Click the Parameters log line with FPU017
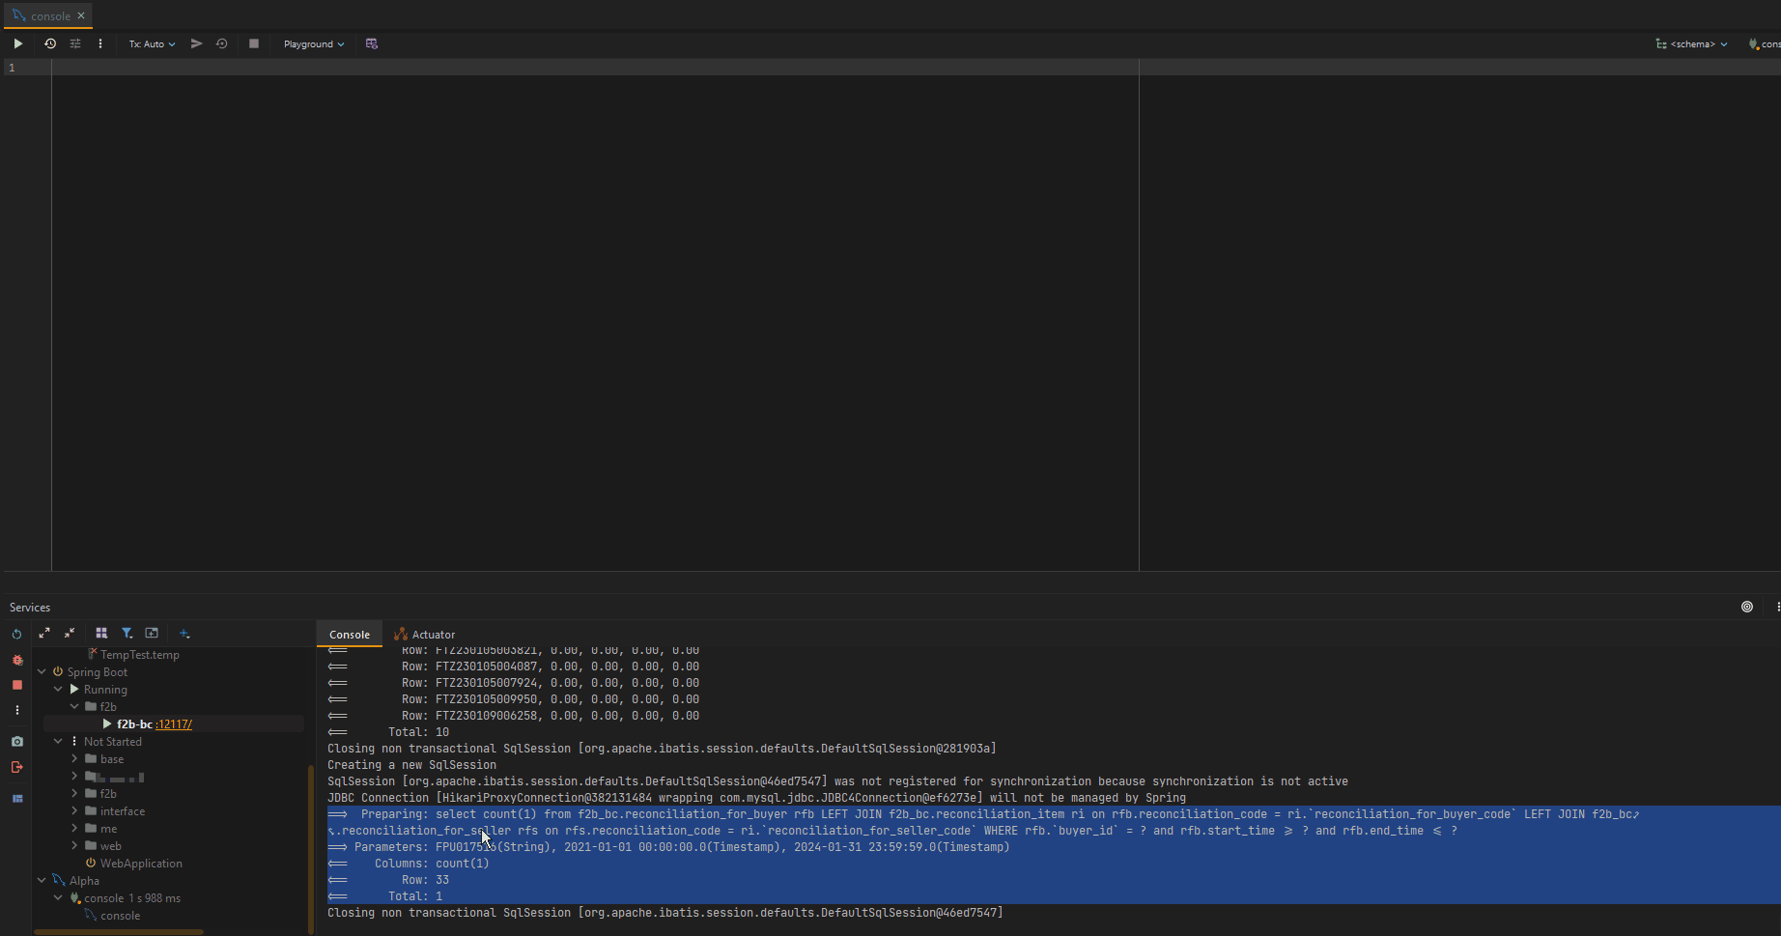The width and height of the screenshot is (1781, 936). point(668,847)
